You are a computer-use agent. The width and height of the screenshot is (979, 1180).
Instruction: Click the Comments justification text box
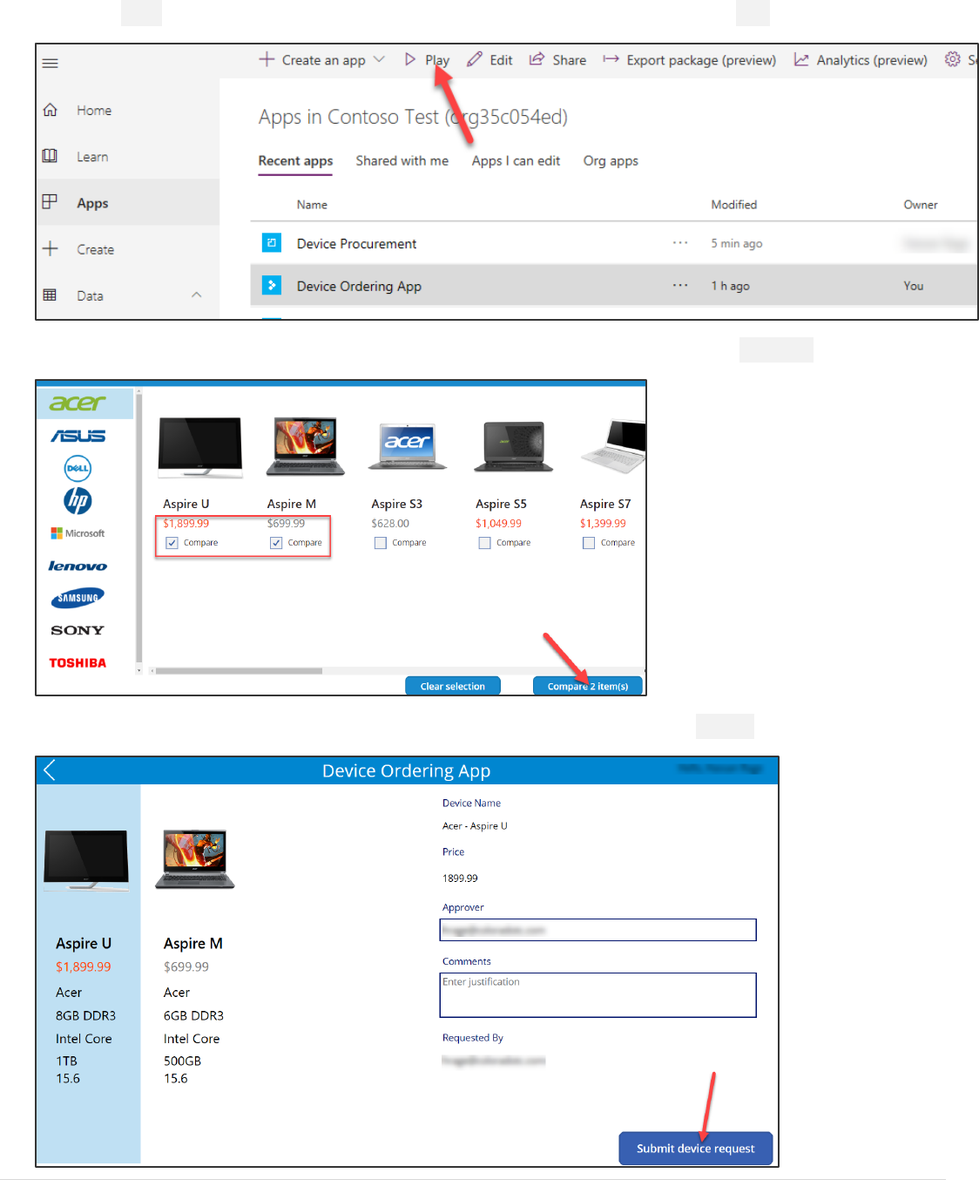pyautogui.click(x=598, y=995)
